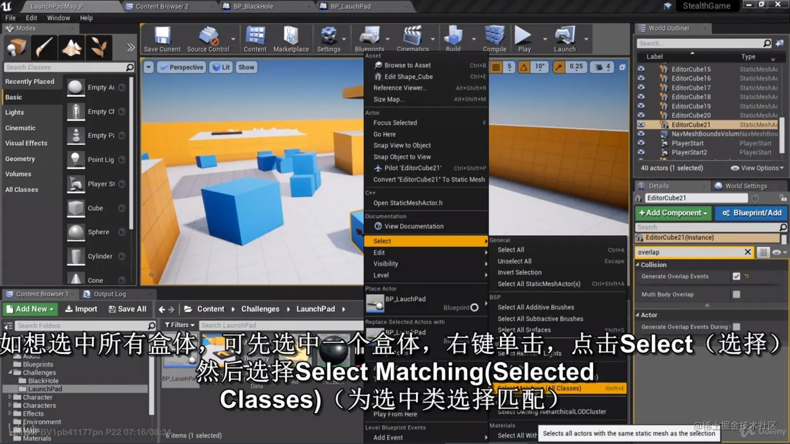
Task: Toggle visibility eye for EditorCube17
Action: click(x=641, y=88)
